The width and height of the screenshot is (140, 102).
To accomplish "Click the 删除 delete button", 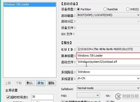I will click(x=51, y=83).
